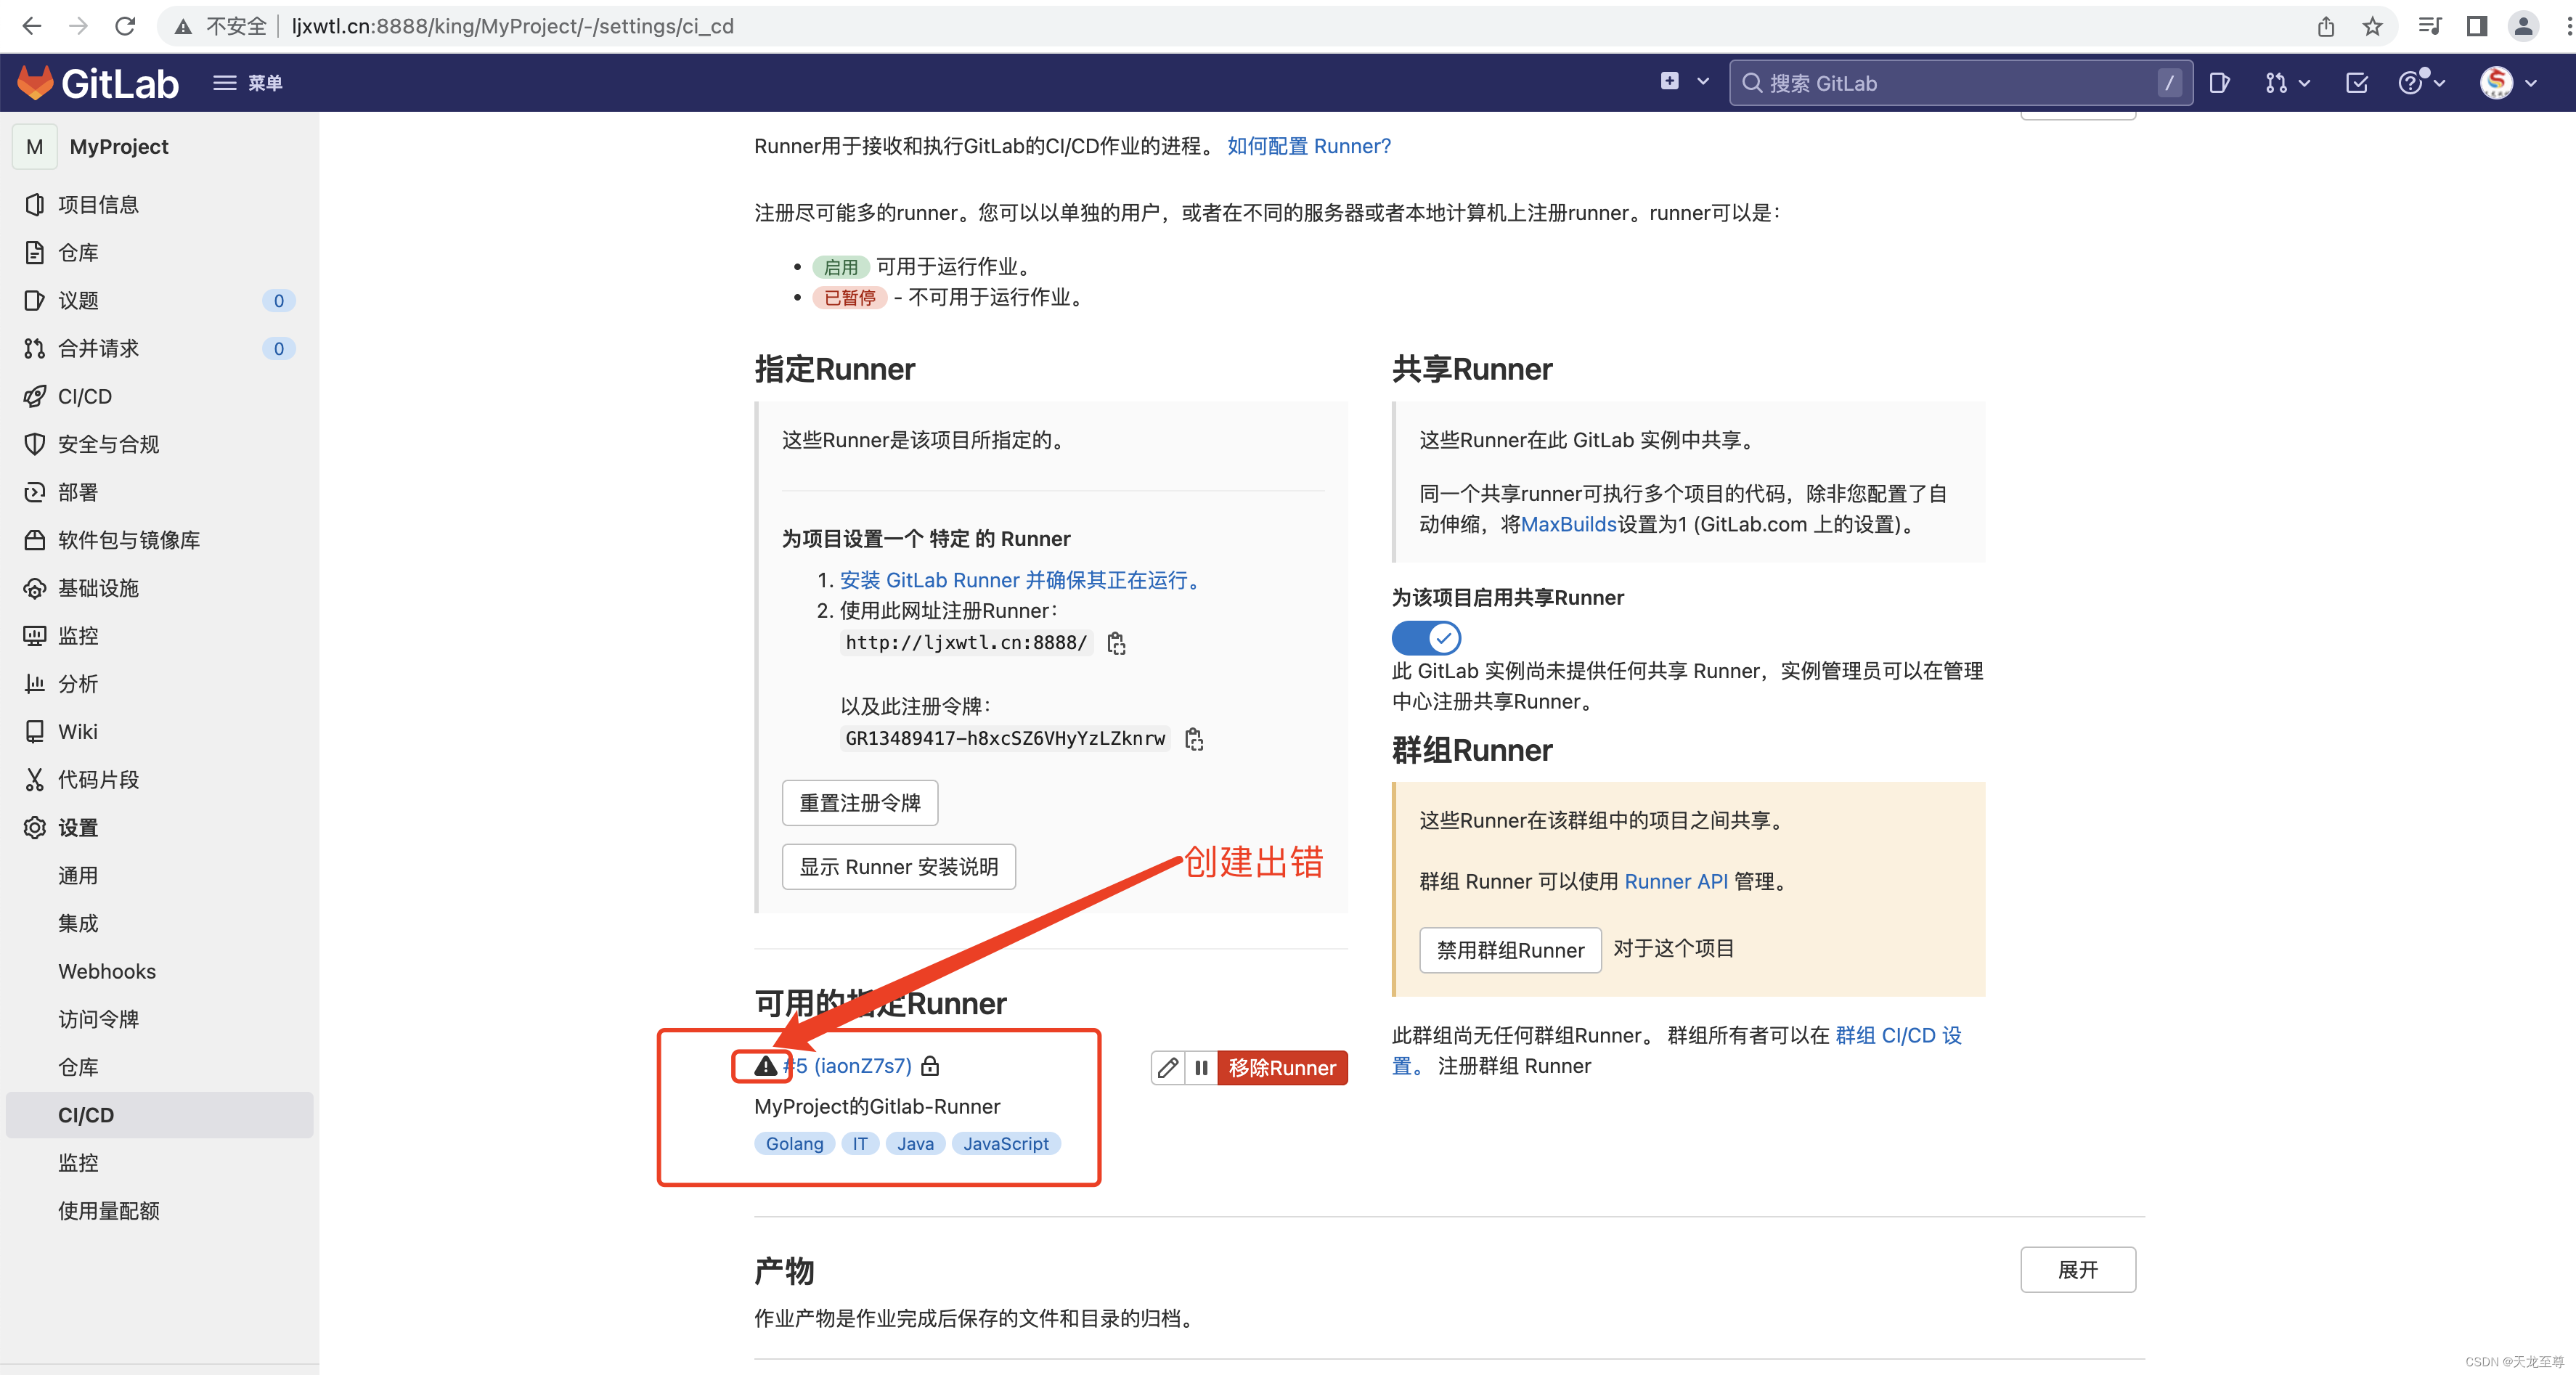Copy the runner registration URL
This screenshot has height=1375, width=2576.
pyautogui.click(x=1117, y=643)
